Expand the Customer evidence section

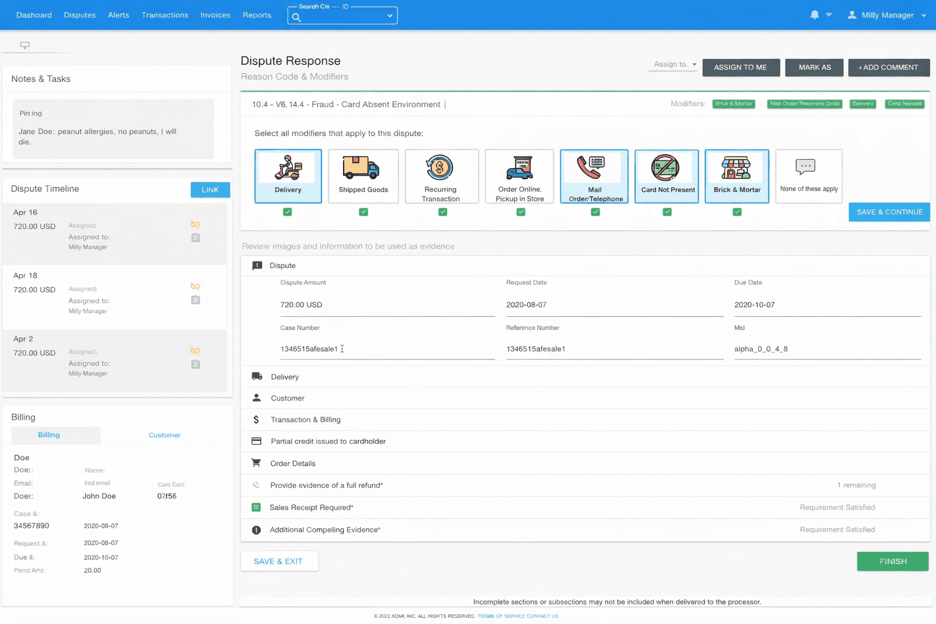click(x=585, y=398)
